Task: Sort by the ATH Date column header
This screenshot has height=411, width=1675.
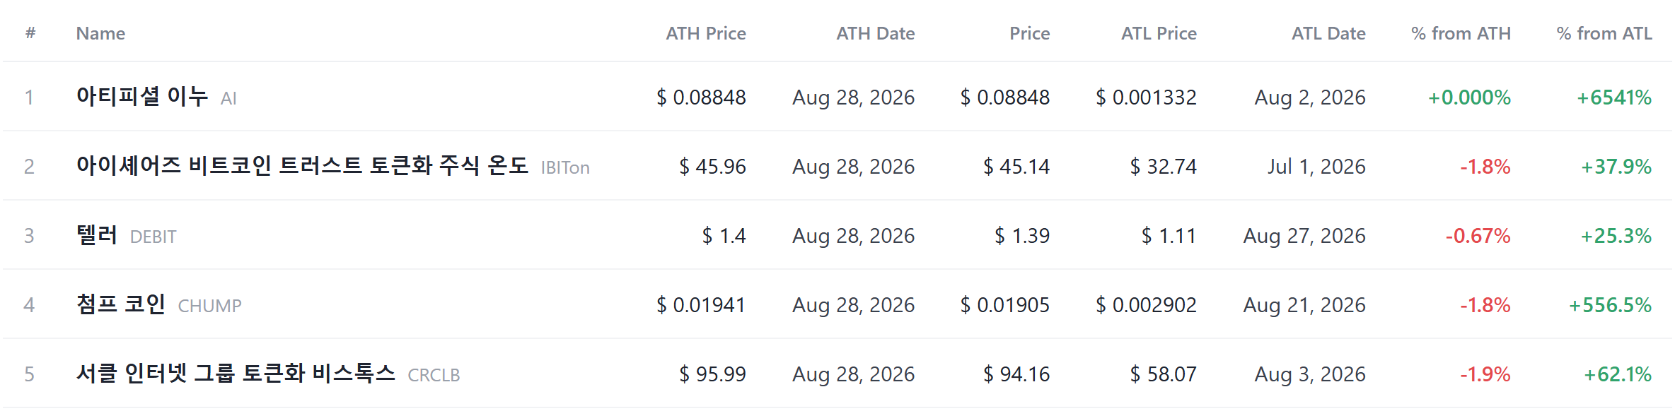Action: [875, 33]
